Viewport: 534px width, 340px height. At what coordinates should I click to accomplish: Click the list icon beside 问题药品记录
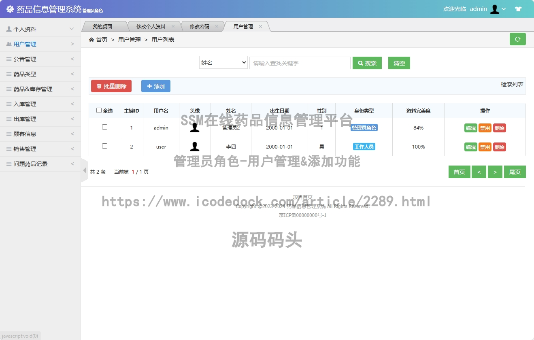[9, 164]
